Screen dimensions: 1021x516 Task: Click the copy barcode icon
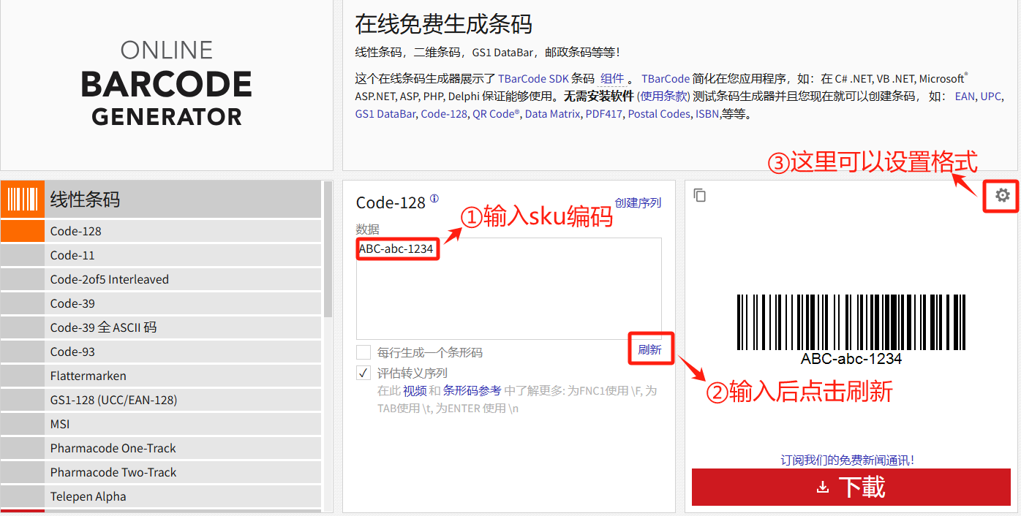pos(700,195)
